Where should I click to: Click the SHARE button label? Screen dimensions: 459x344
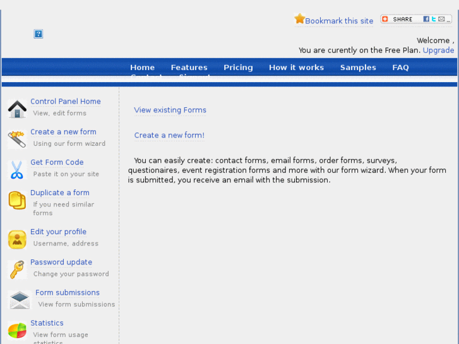coord(403,20)
